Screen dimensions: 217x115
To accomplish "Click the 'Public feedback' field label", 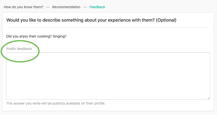I will [19, 49].
